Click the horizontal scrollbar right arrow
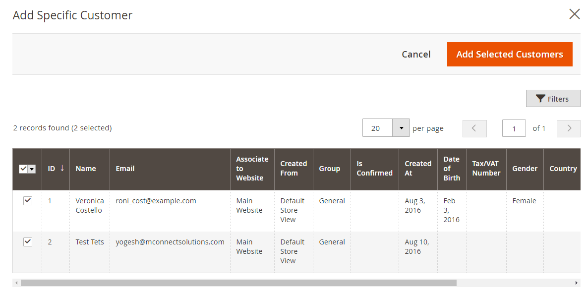This screenshot has width=586, height=295. point(577,283)
